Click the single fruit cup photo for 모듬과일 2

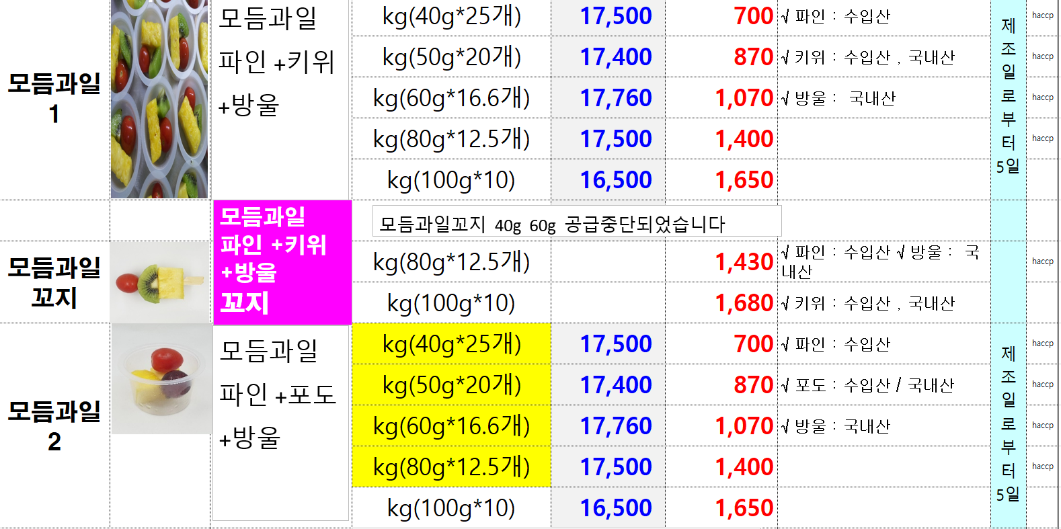tap(161, 379)
